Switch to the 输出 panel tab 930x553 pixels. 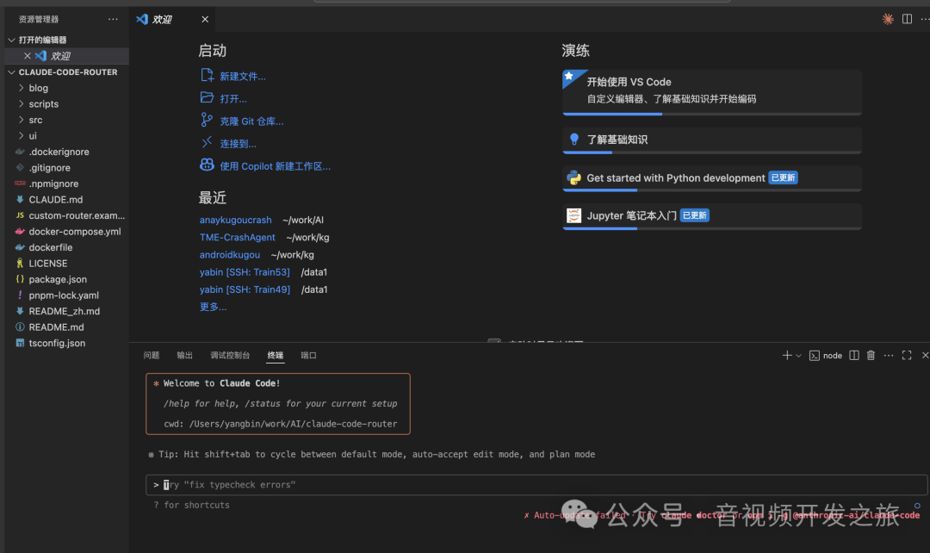tap(184, 355)
